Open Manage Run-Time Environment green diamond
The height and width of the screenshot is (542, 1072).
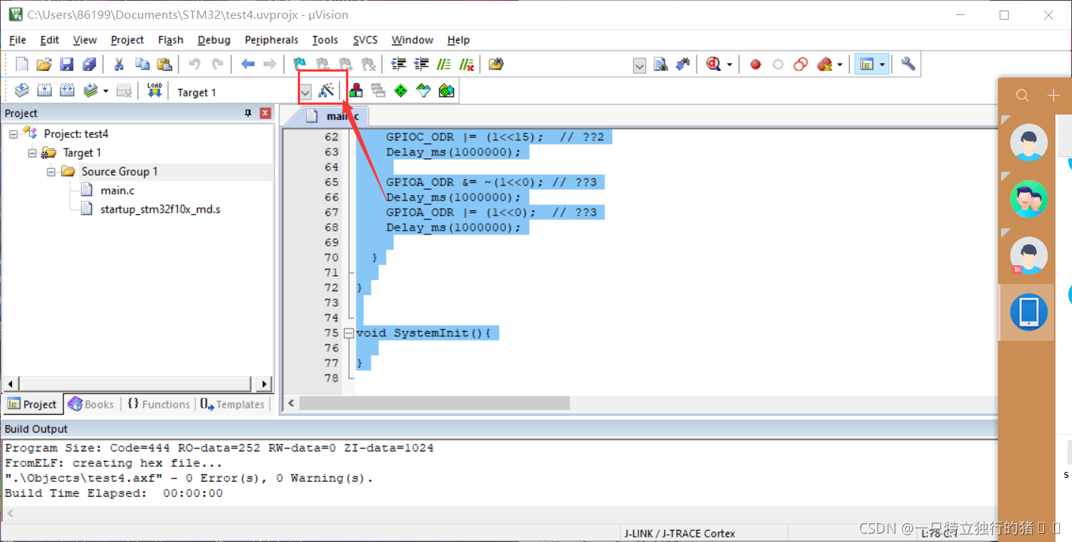pos(401,91)
